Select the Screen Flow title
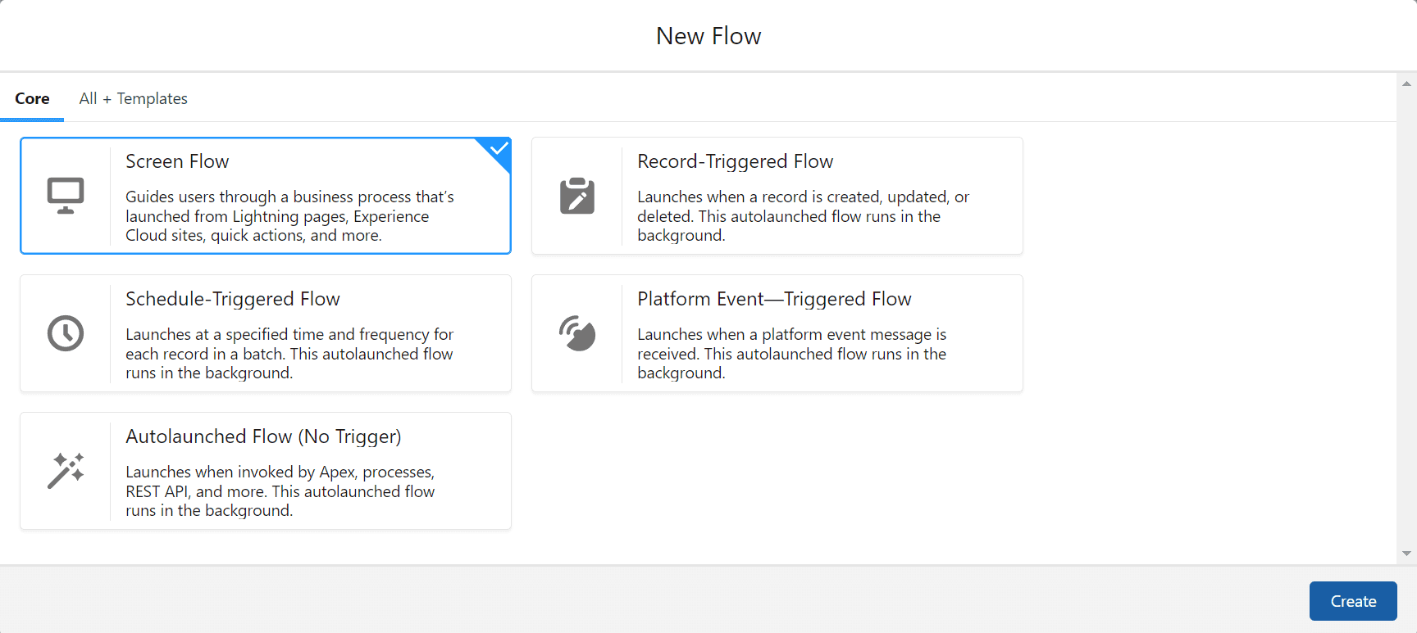The height and width of the screenshot is (633, 1417). [x=177, y=161]
